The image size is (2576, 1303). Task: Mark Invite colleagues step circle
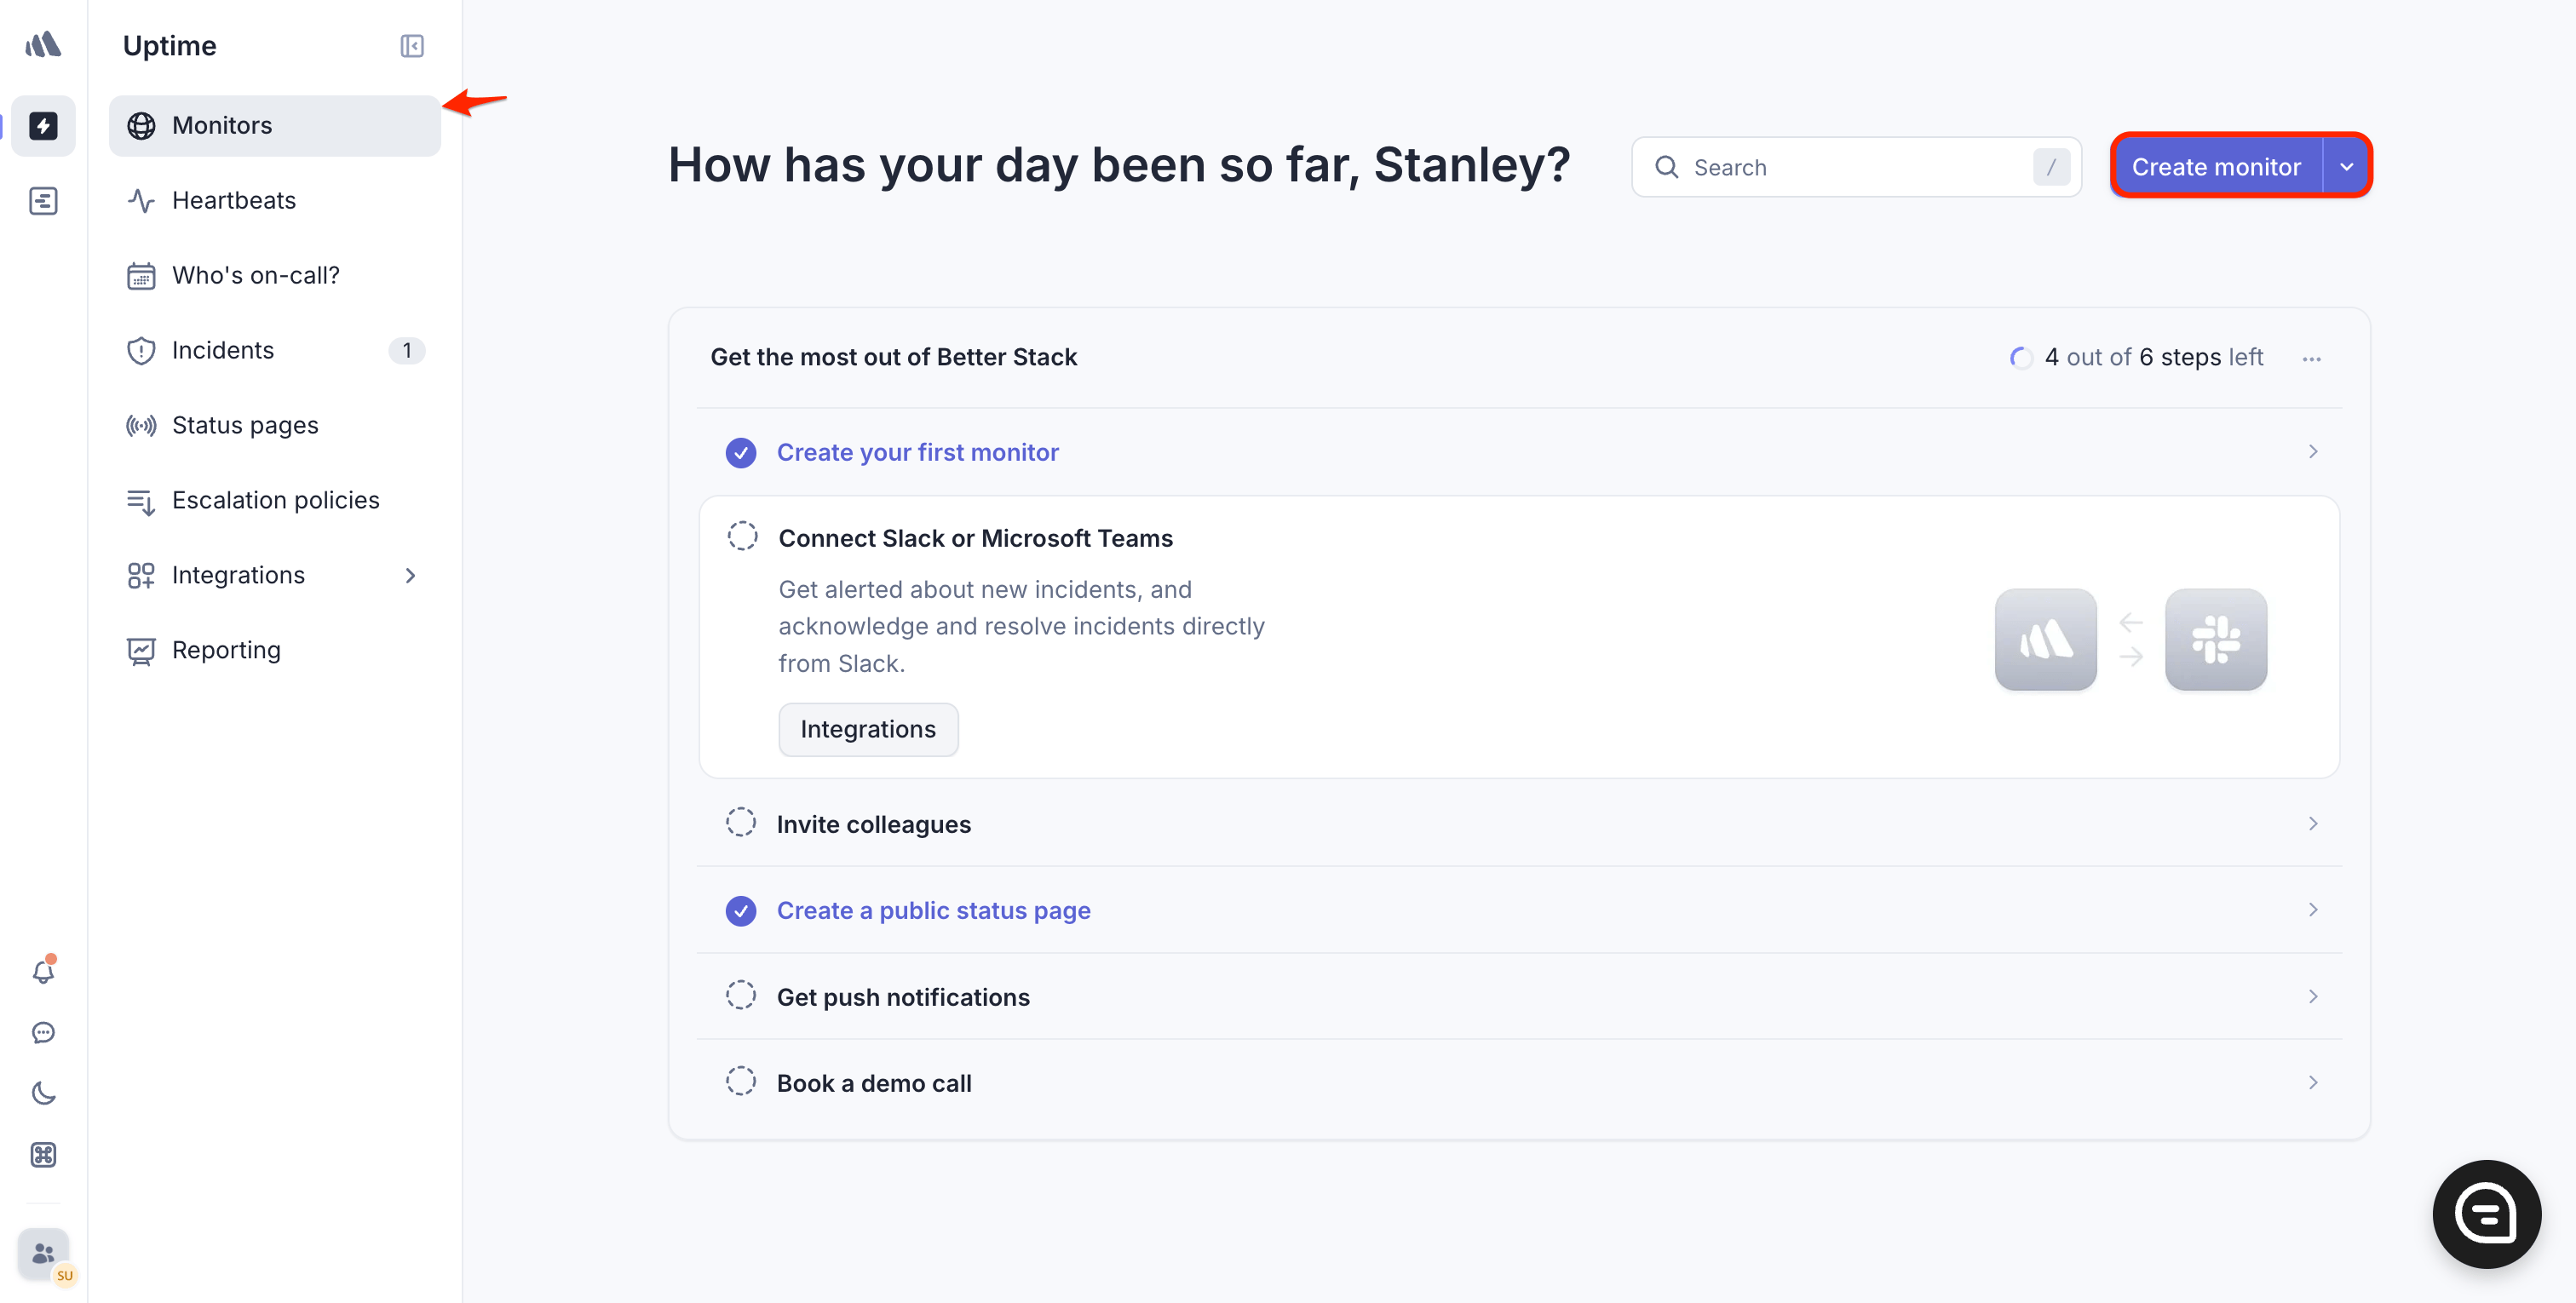pos(741,823)
